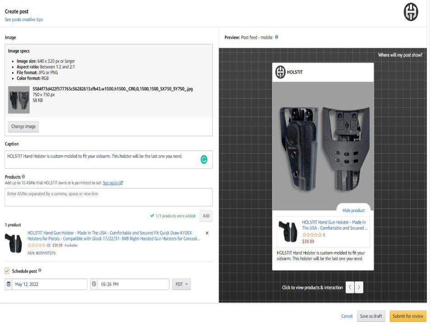Click the Grammarly icon in the caption box

204,159
